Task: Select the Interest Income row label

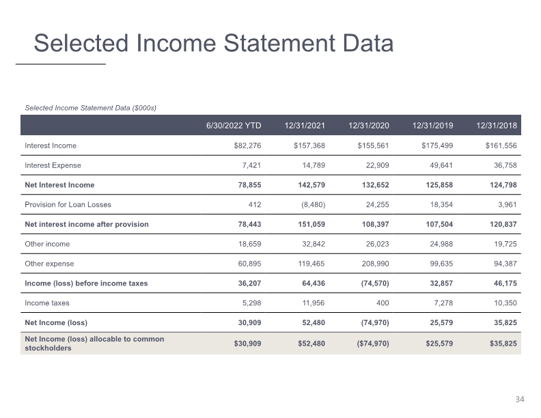Action: click(51, 145)
